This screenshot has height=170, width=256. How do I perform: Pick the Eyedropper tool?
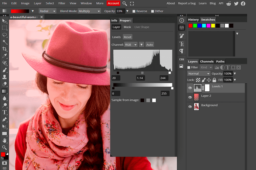(5, 56)
